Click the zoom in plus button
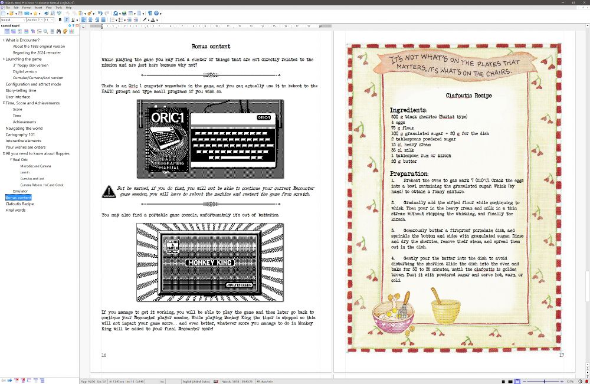 (562, 382)
